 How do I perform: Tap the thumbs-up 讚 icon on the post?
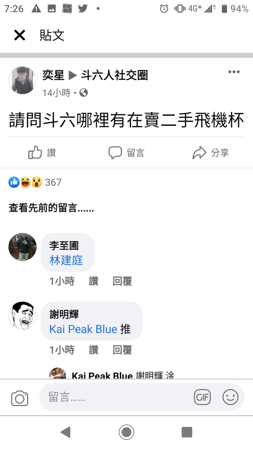pyautogui.click(x=35, y=152)
